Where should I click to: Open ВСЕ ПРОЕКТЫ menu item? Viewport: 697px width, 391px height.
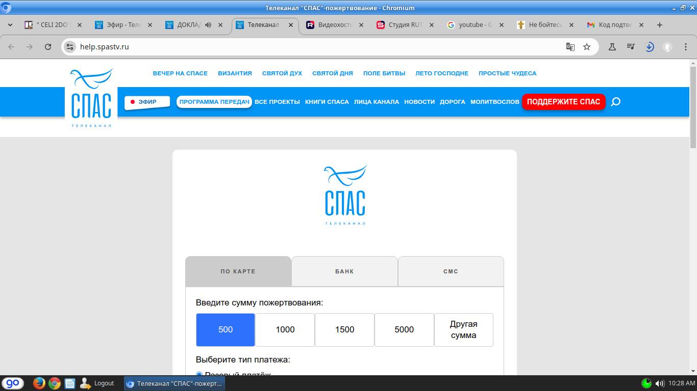[x=277, y=102]
